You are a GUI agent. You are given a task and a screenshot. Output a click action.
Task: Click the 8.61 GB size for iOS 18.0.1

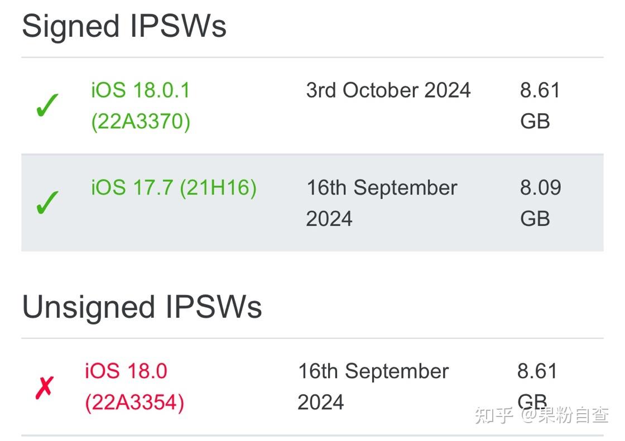(540, 105)
